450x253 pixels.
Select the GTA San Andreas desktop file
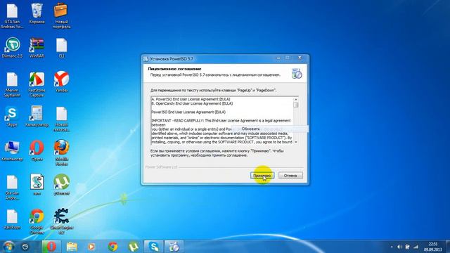pyautogui.click(x=12, y=15)
